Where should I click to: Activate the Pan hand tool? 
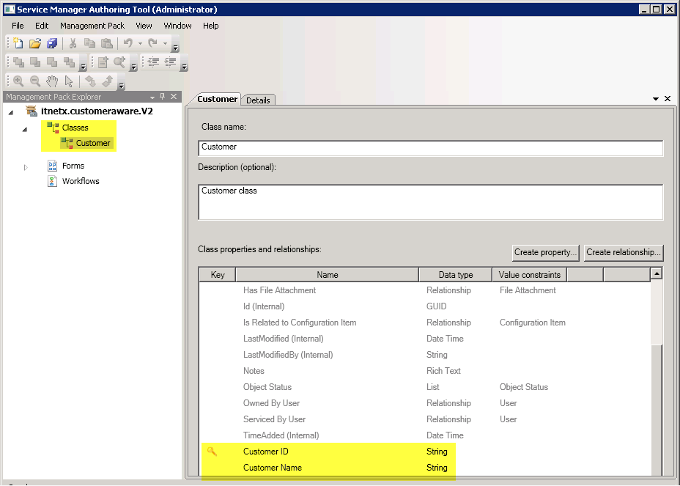point(52,81)
